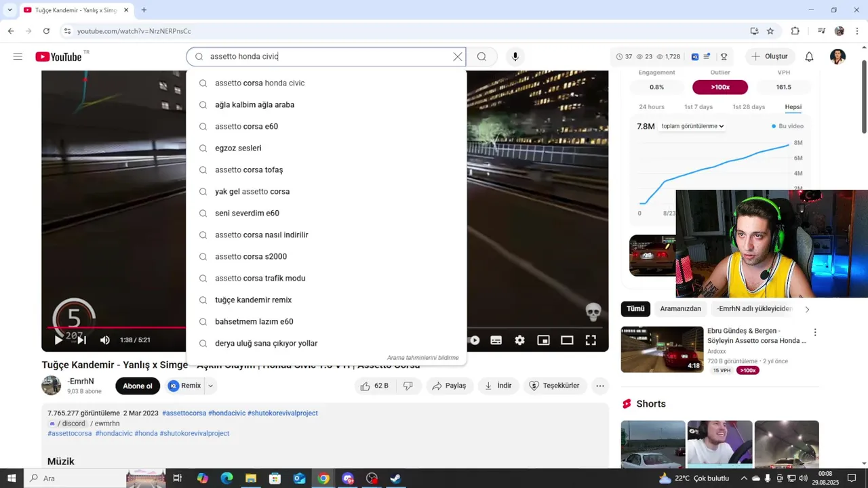868x488 pixels.
Task: Reload the page in Chrome
Action: point(46,31)
